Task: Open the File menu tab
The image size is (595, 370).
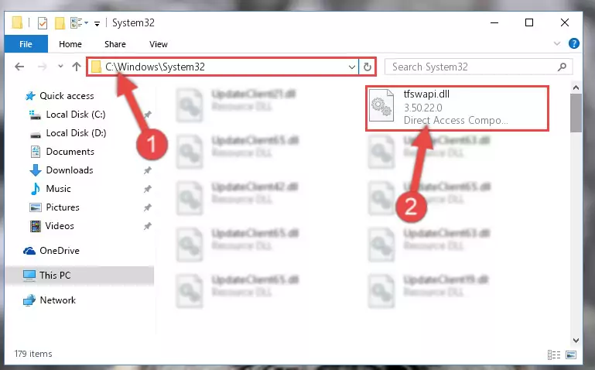Action: tap(26, 44)
